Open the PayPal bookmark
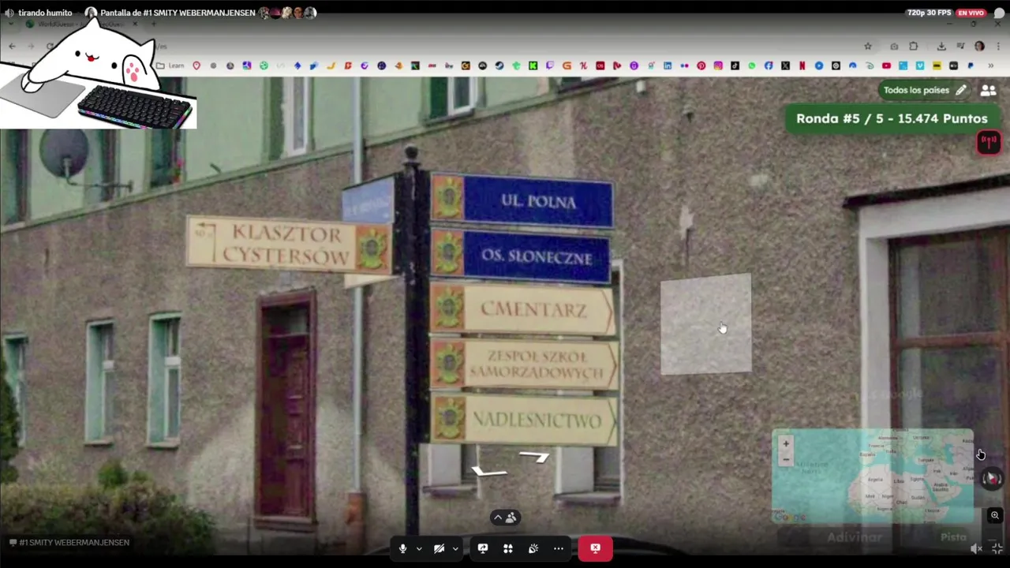Image resolution: width=1010 pixels, height=568 pixels. tap(970, 65)
